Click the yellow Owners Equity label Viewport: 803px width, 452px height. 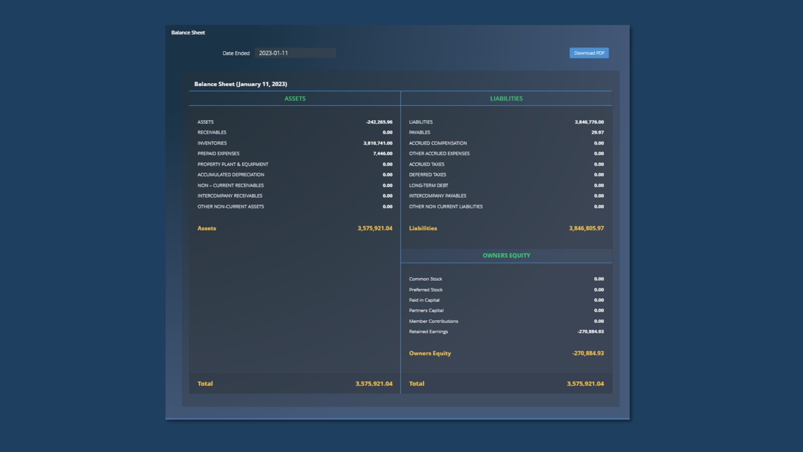pyautogui.click(x=430, y=353)
